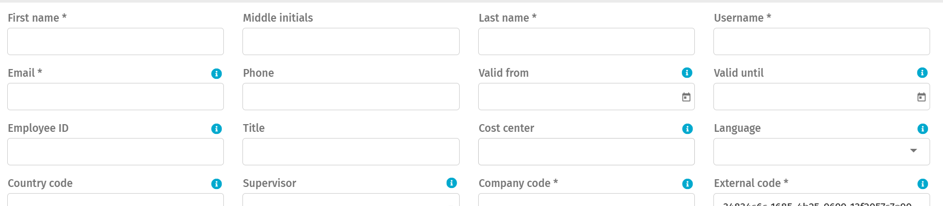Open the Valid until calendar picker
This screenshot has width=943, height=206.
coord(921,97)
